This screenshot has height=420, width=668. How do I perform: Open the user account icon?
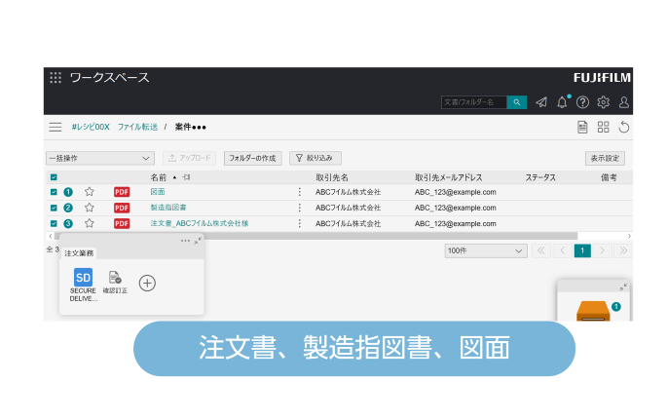pos(623,102)
